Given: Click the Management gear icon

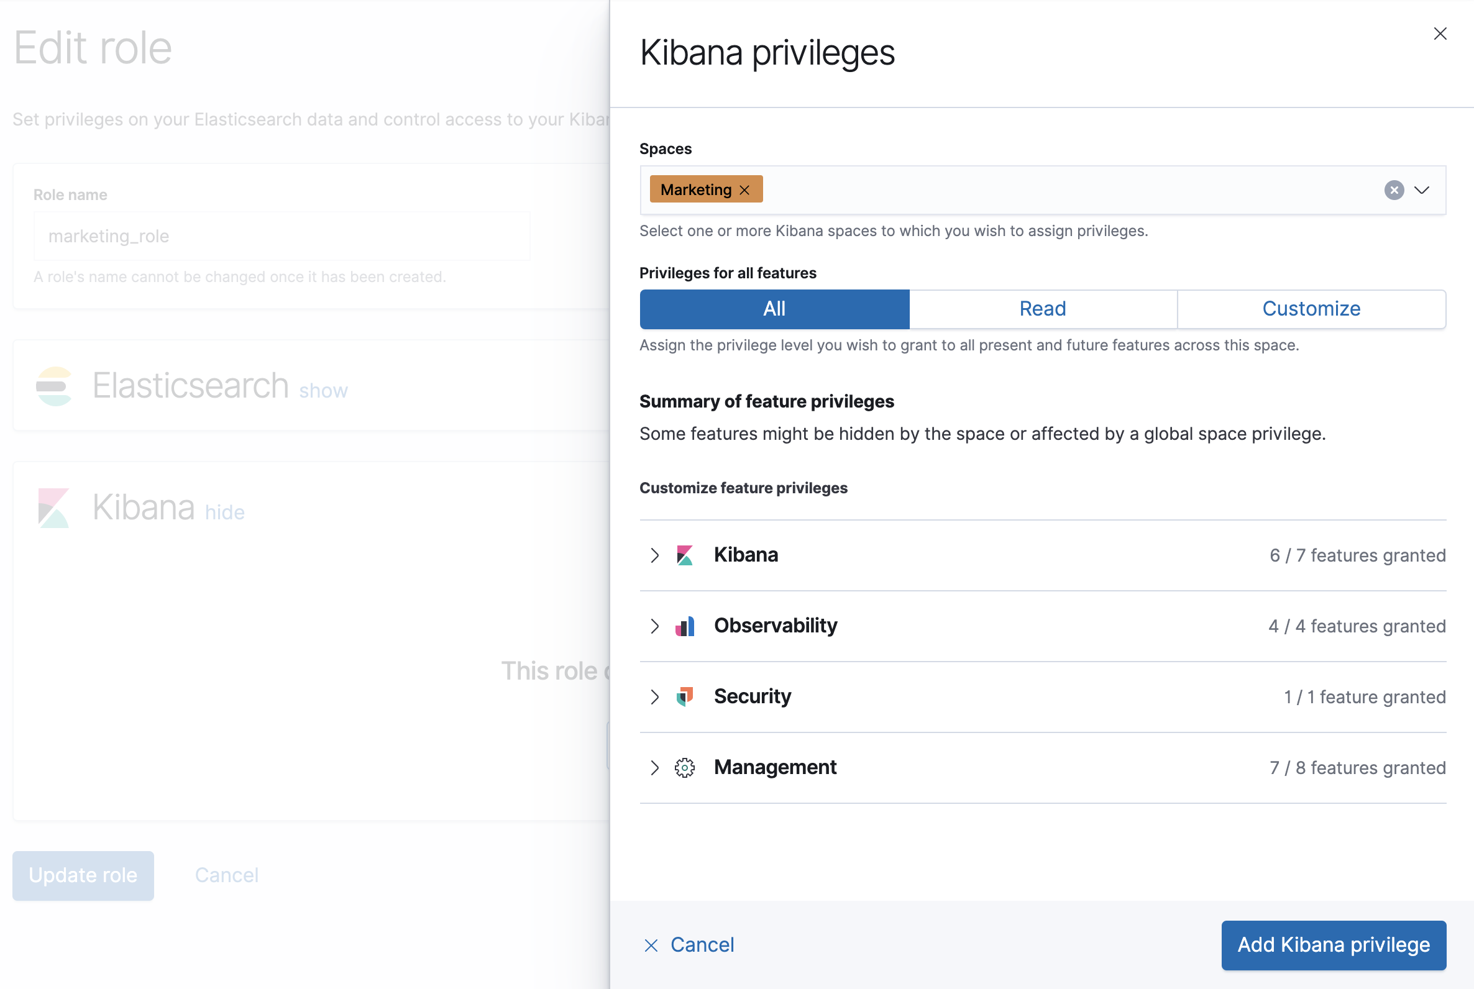Looking at the screenshot, I should click(685, 768).
